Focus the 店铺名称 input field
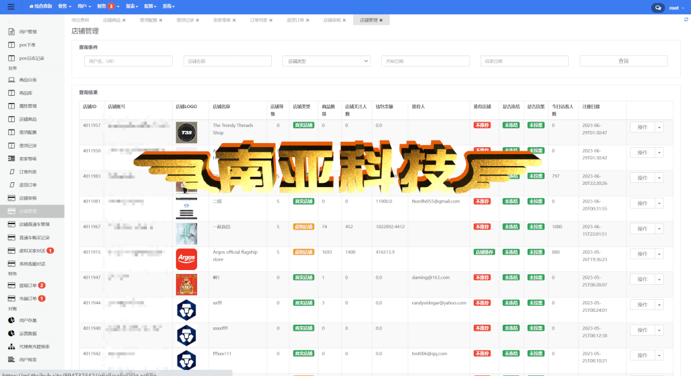691x376 pixels. pyautogui.click(x=227, y=61)
